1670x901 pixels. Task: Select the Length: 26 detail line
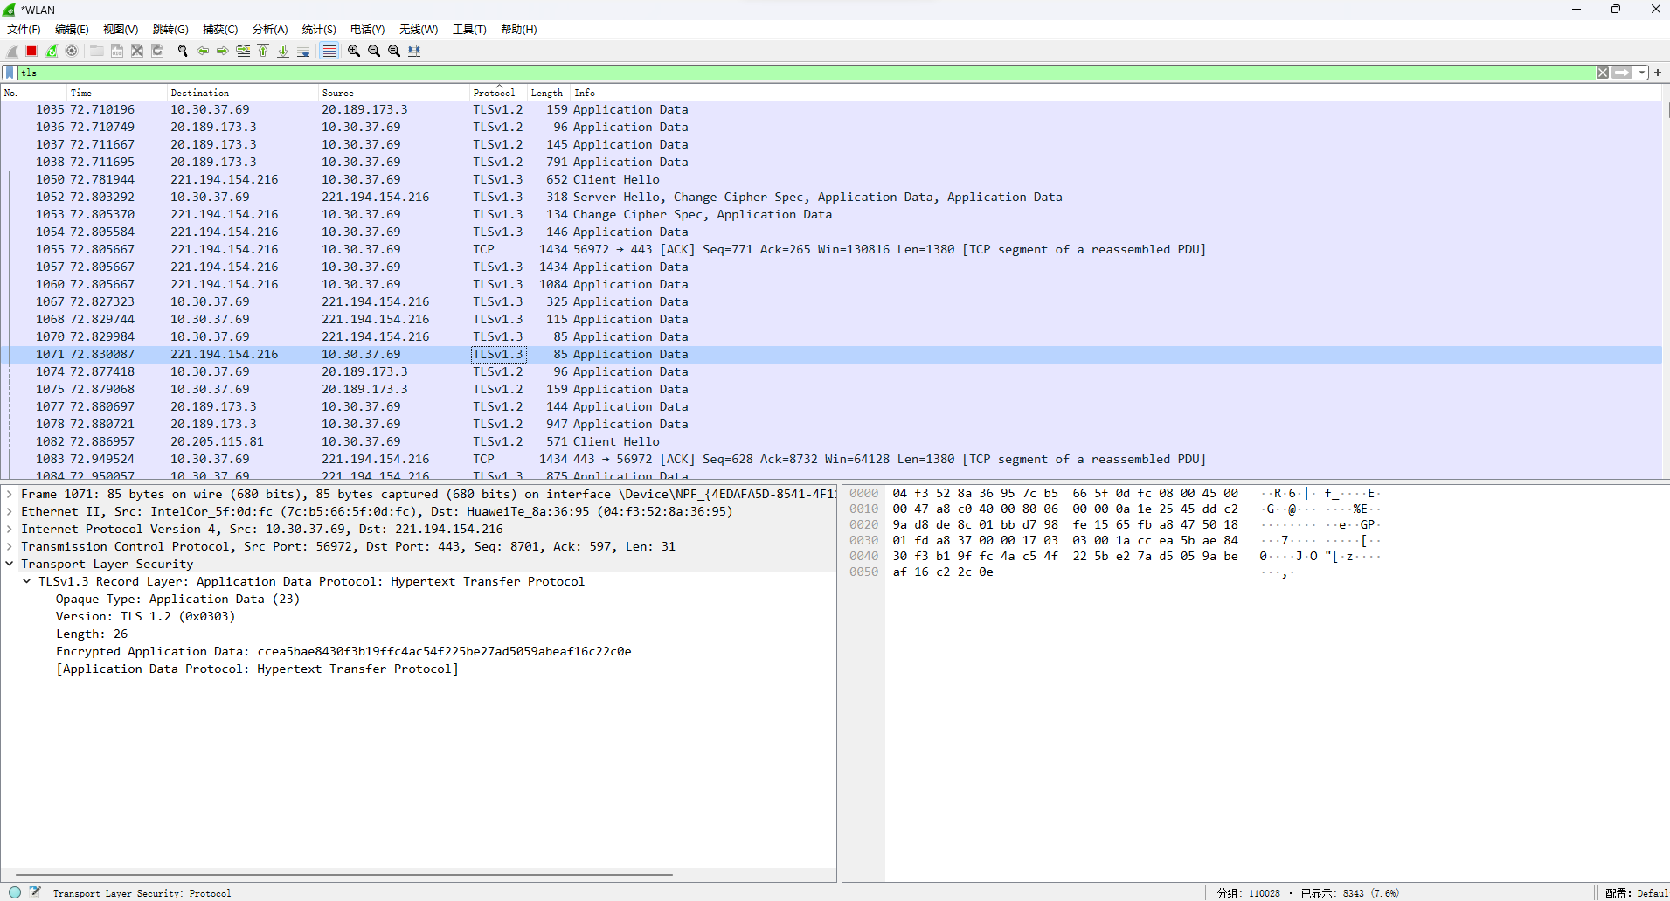[92, 634]
